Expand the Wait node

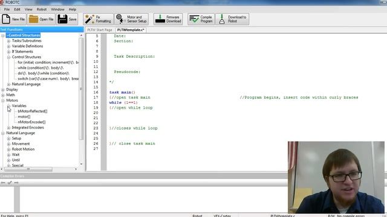[8, 155]
